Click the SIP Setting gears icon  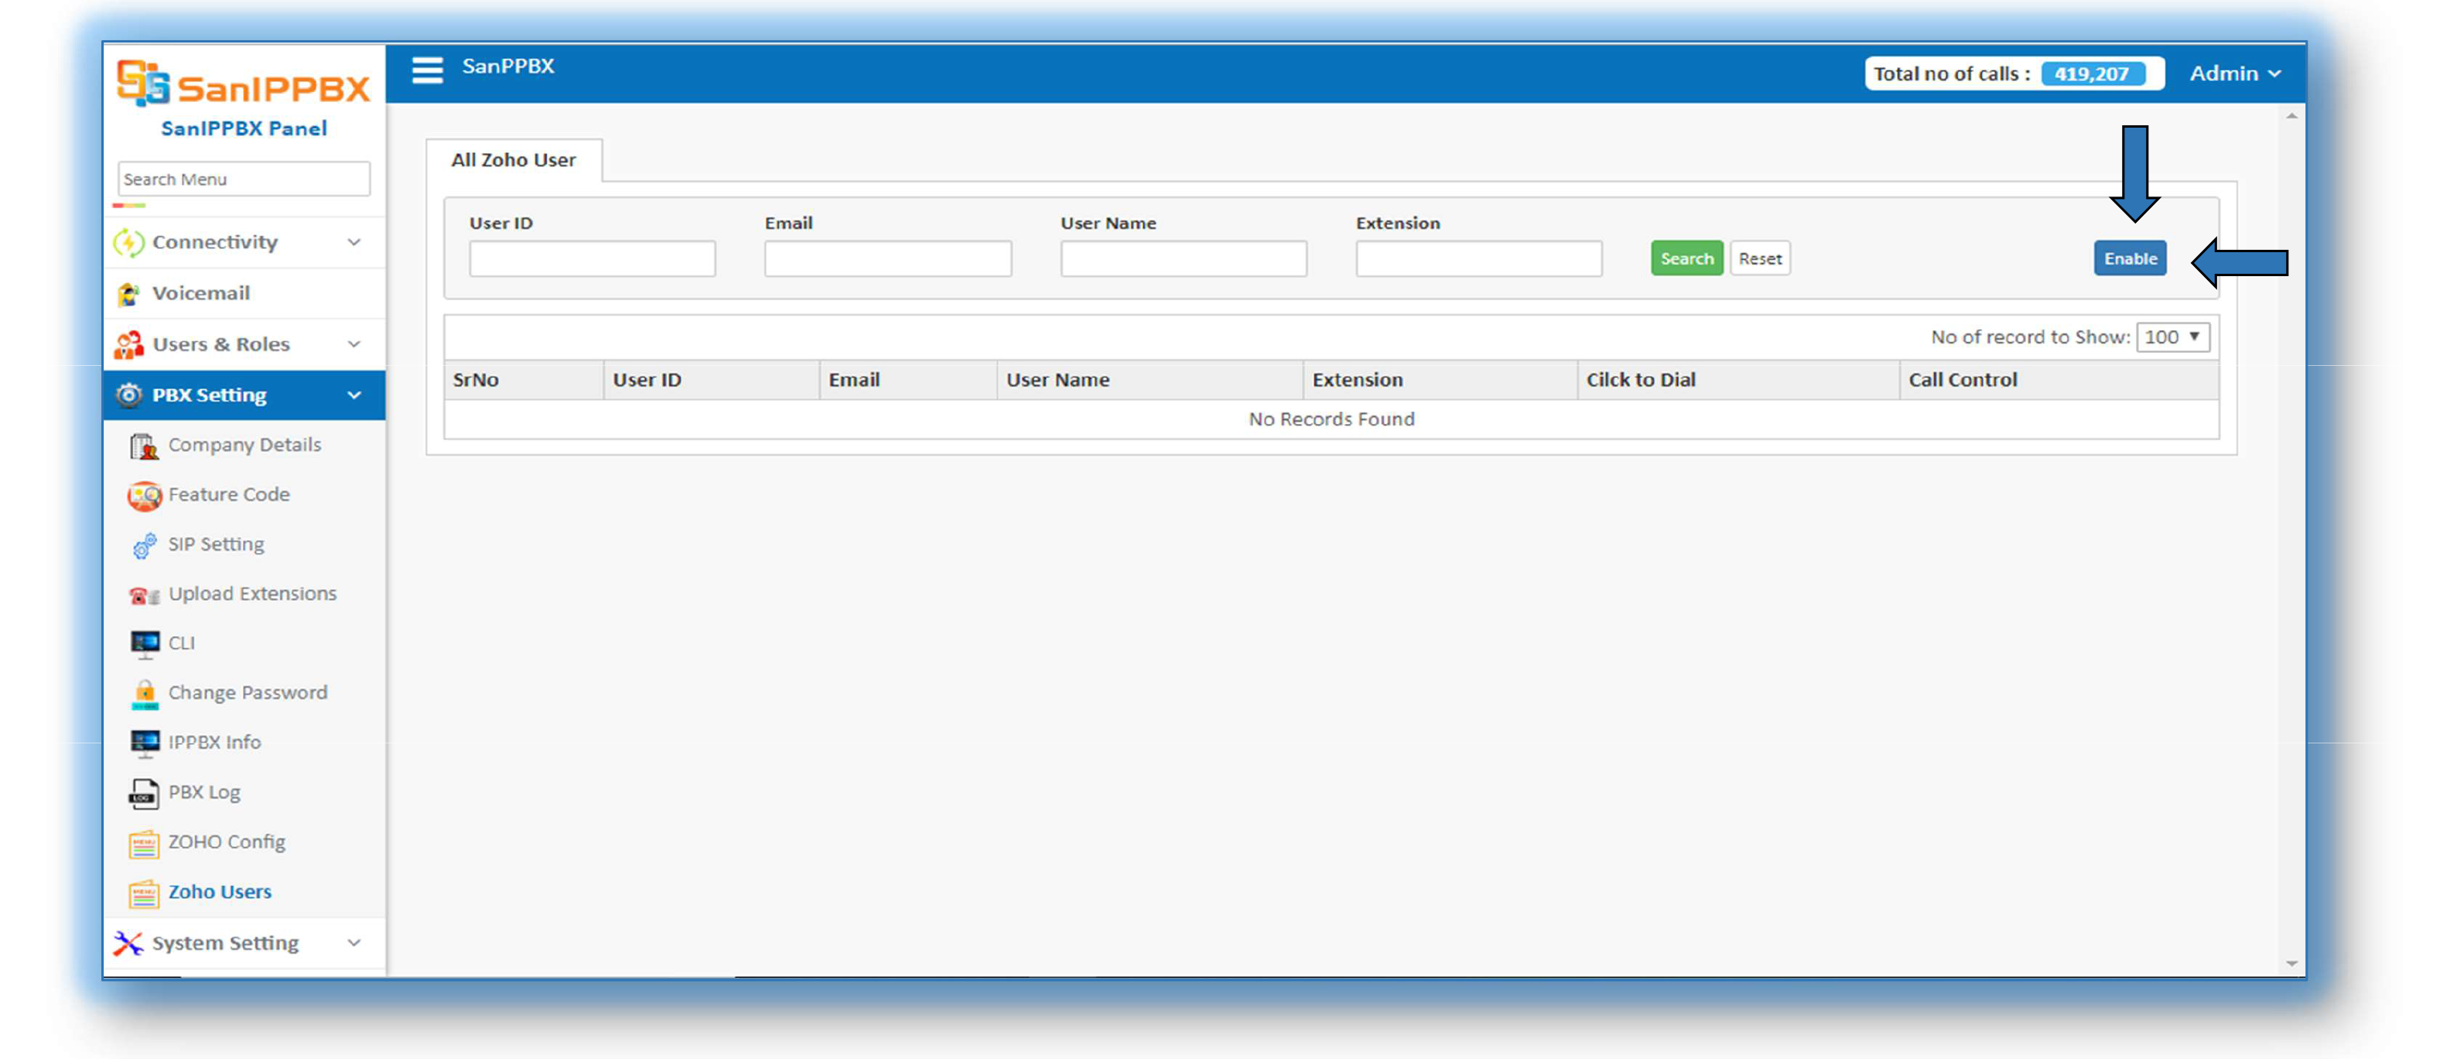(x=144, y=545)
